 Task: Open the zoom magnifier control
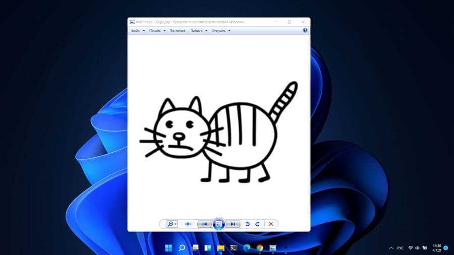(x=172, y=224)
